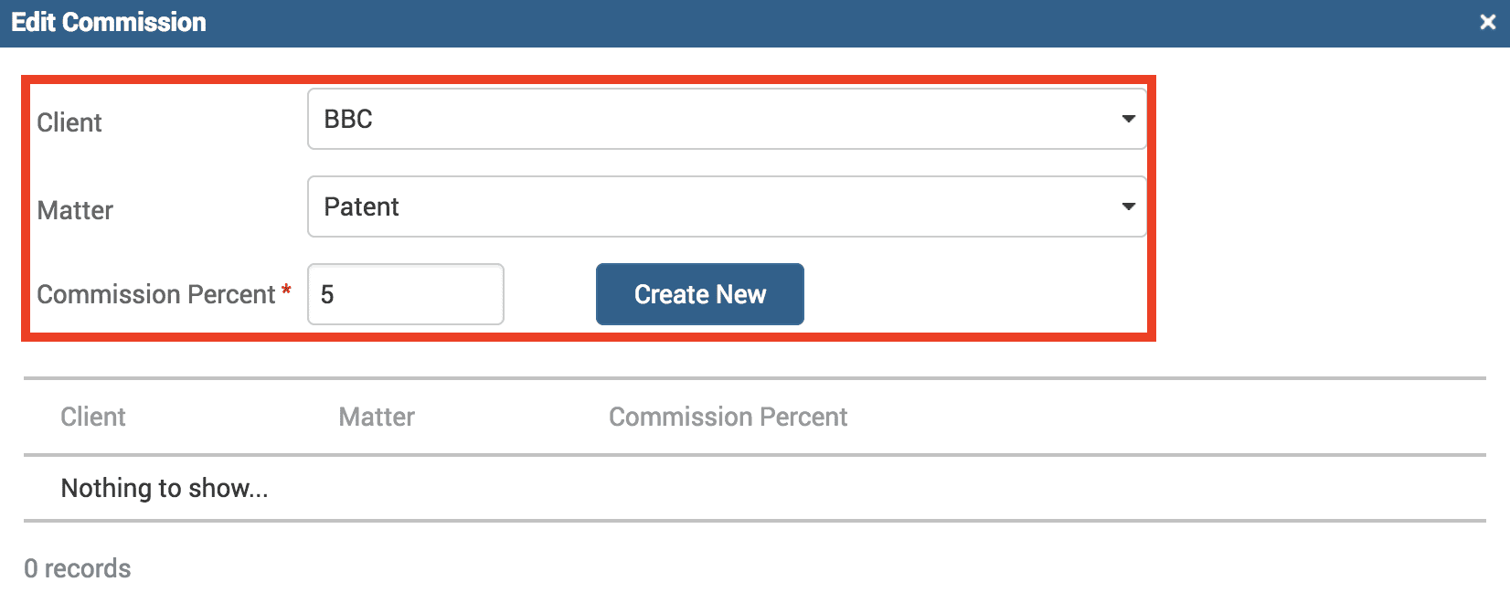Sort by the Client column header
Screen dimensions: 1510x603
(93, 417)
